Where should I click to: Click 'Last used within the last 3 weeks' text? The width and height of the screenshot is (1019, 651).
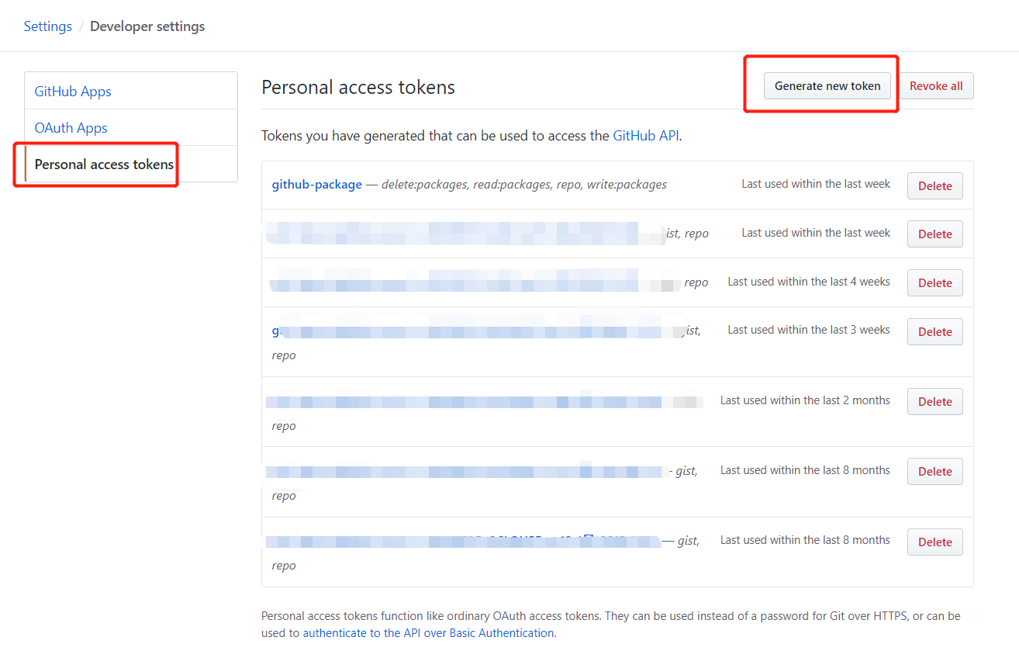[809, 330]
